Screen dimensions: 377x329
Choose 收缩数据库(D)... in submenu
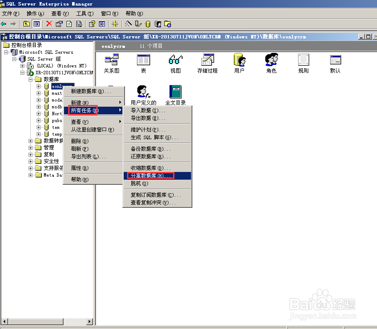point(157,168)
